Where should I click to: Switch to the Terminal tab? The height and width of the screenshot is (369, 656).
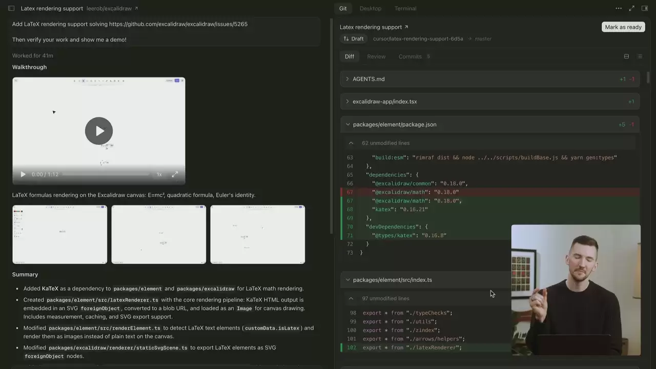pyautogui.click(x=405, y=8)
